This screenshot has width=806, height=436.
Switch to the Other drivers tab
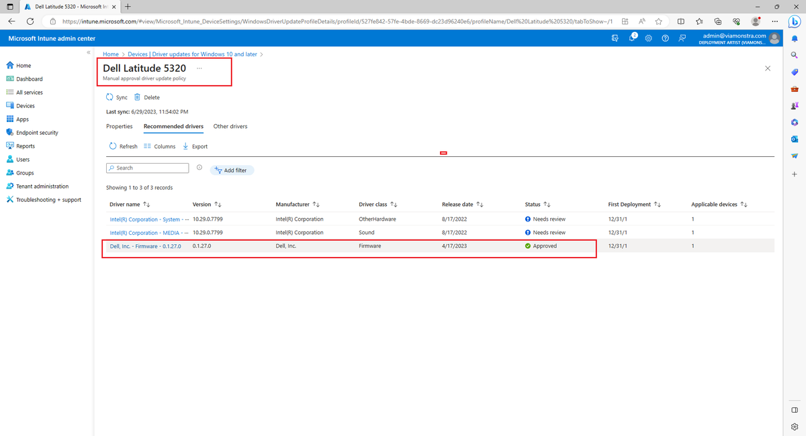(x=230, y=126)
